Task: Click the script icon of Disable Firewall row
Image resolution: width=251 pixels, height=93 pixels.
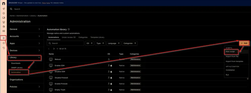Action: [51, 77]
